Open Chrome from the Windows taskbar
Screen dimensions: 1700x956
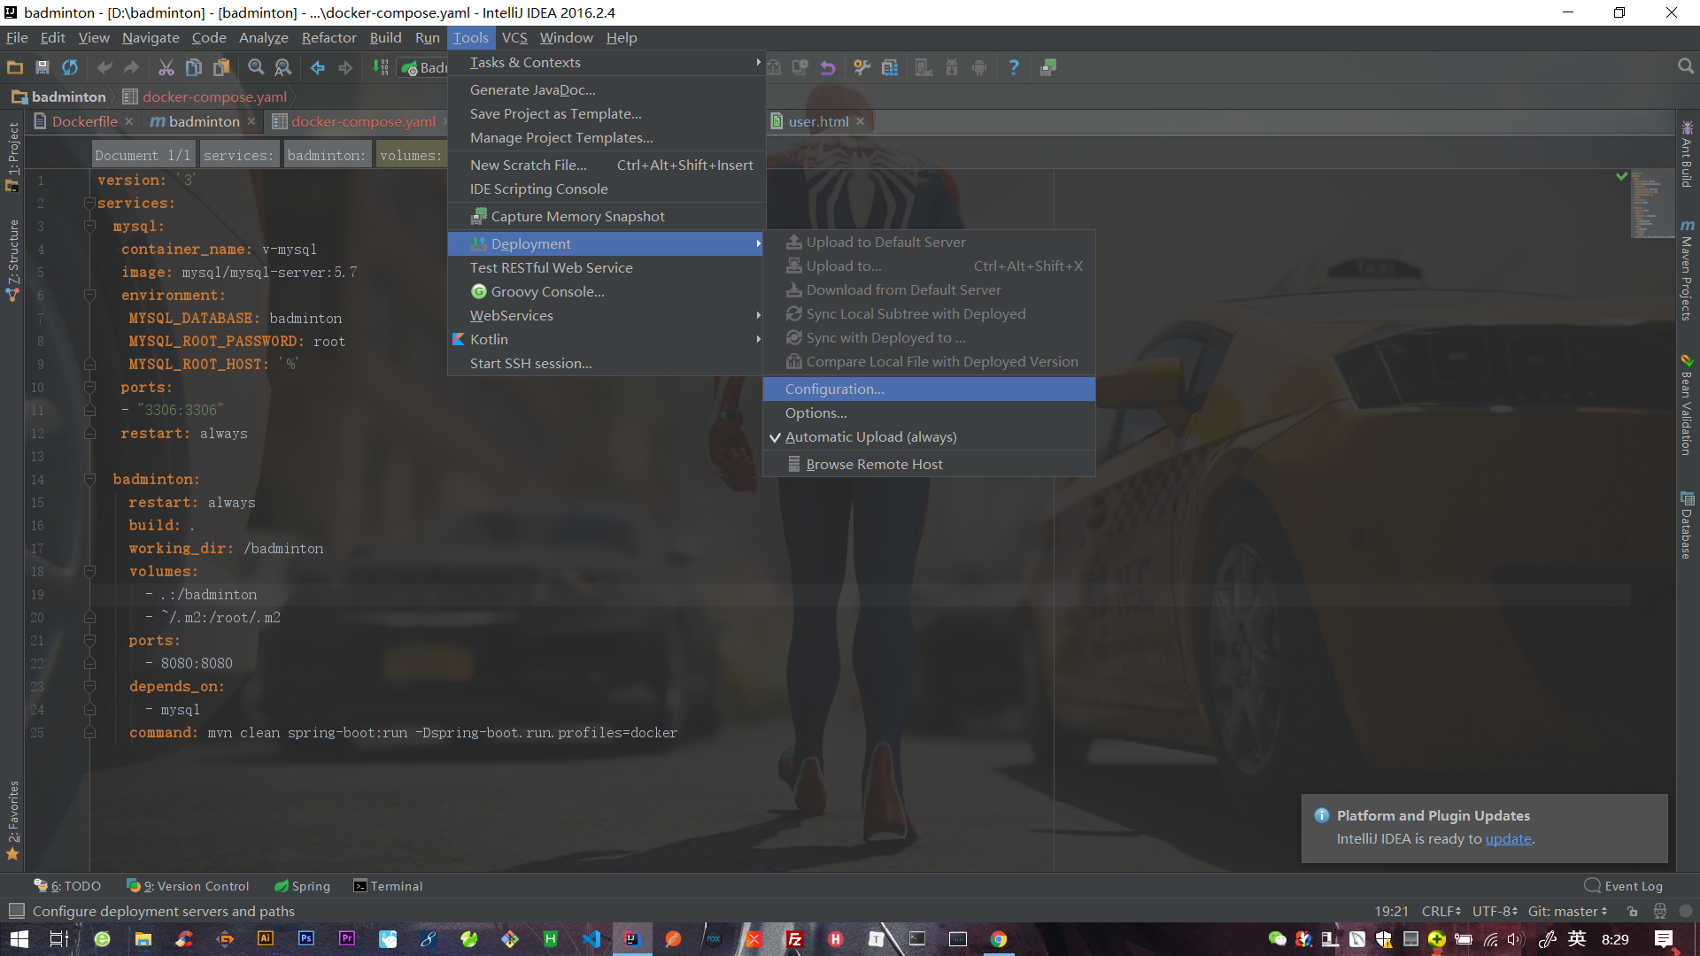(x=999, y=939)
